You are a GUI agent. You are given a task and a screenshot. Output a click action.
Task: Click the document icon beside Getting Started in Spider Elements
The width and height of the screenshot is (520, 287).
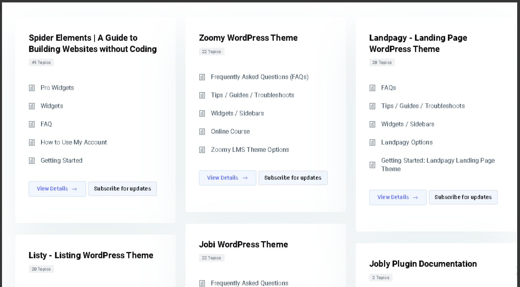pos(32,161)
